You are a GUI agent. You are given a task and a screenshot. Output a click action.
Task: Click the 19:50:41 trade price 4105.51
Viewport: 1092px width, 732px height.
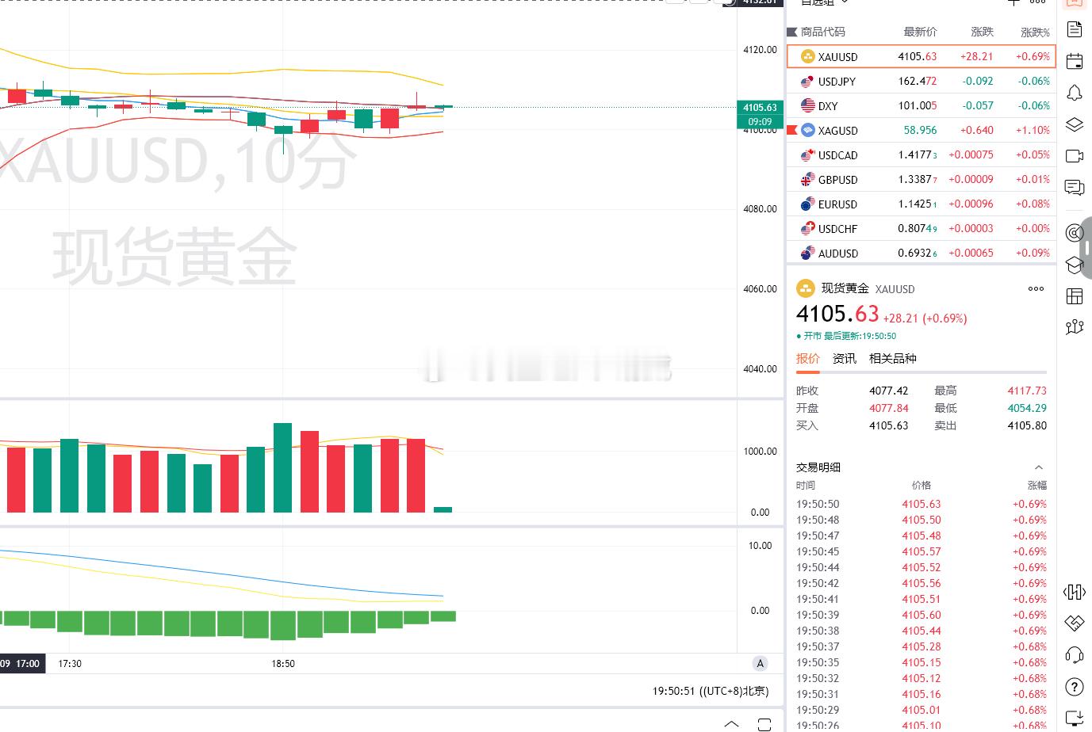point(921,599)
